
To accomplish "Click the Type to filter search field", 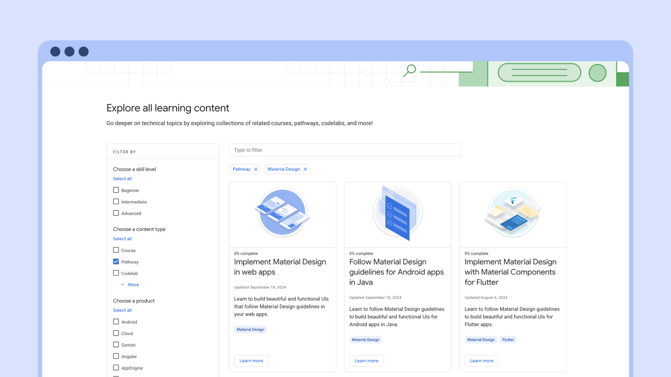I will tap(344, 150).
